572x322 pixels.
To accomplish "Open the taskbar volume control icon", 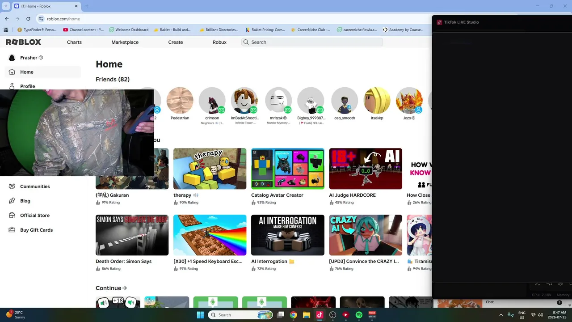I will (540, 315).
